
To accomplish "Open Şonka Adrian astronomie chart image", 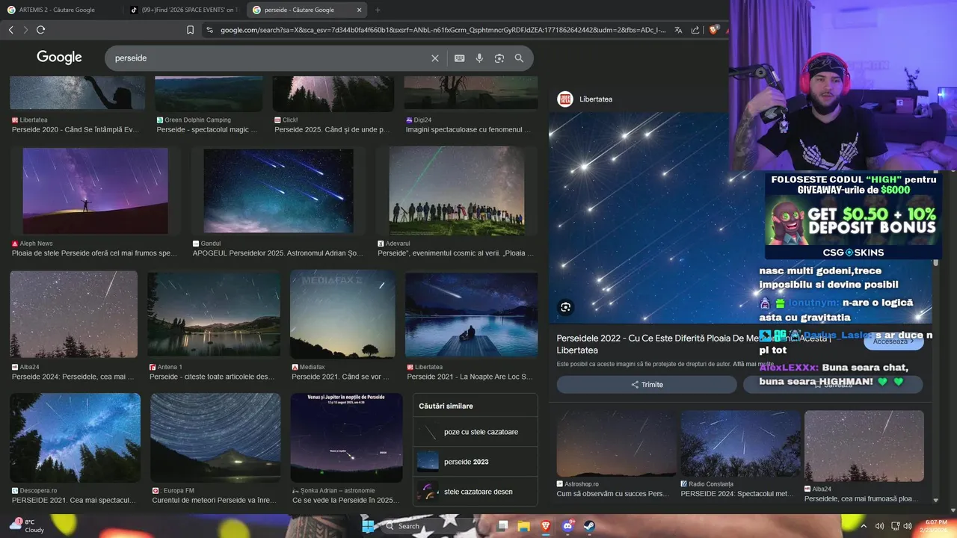I will tap(346, 438).
